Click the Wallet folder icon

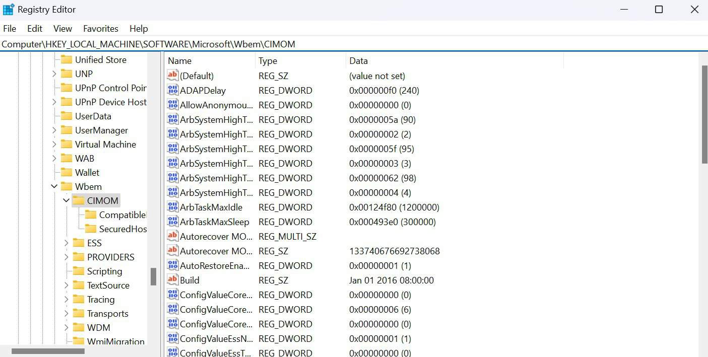[67, 172]
